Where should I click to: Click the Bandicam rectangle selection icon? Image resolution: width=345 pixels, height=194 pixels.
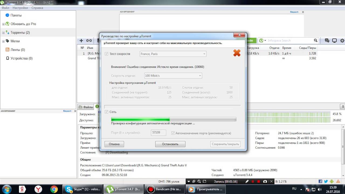point(205,182)
